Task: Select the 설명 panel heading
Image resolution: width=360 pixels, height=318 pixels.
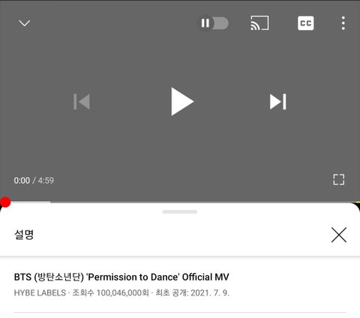Action: (24, 235)
